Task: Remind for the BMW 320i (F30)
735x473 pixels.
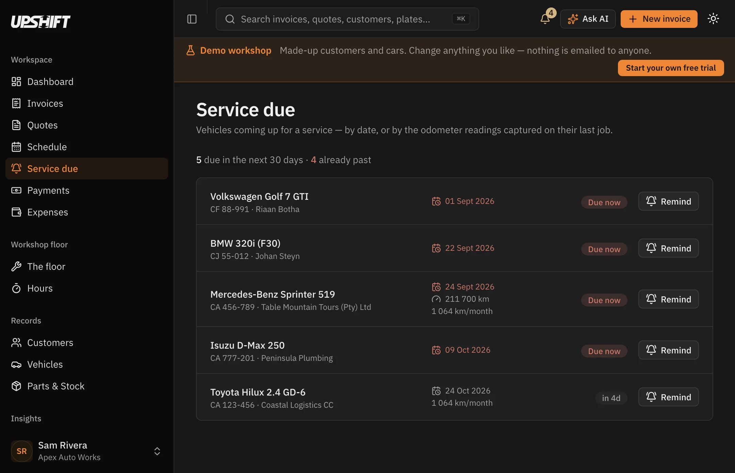Action: coord(668,248)
